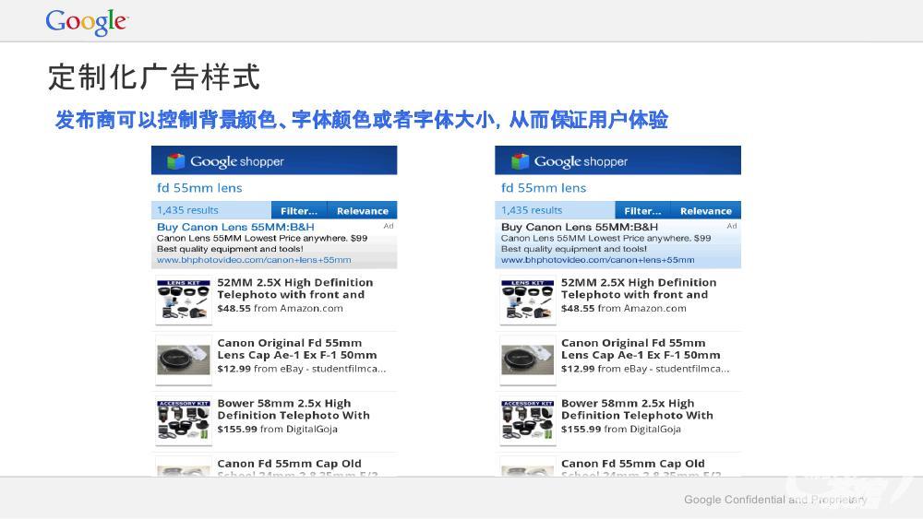Open right Bower accessory kit thumbnail

coord(528,421)
